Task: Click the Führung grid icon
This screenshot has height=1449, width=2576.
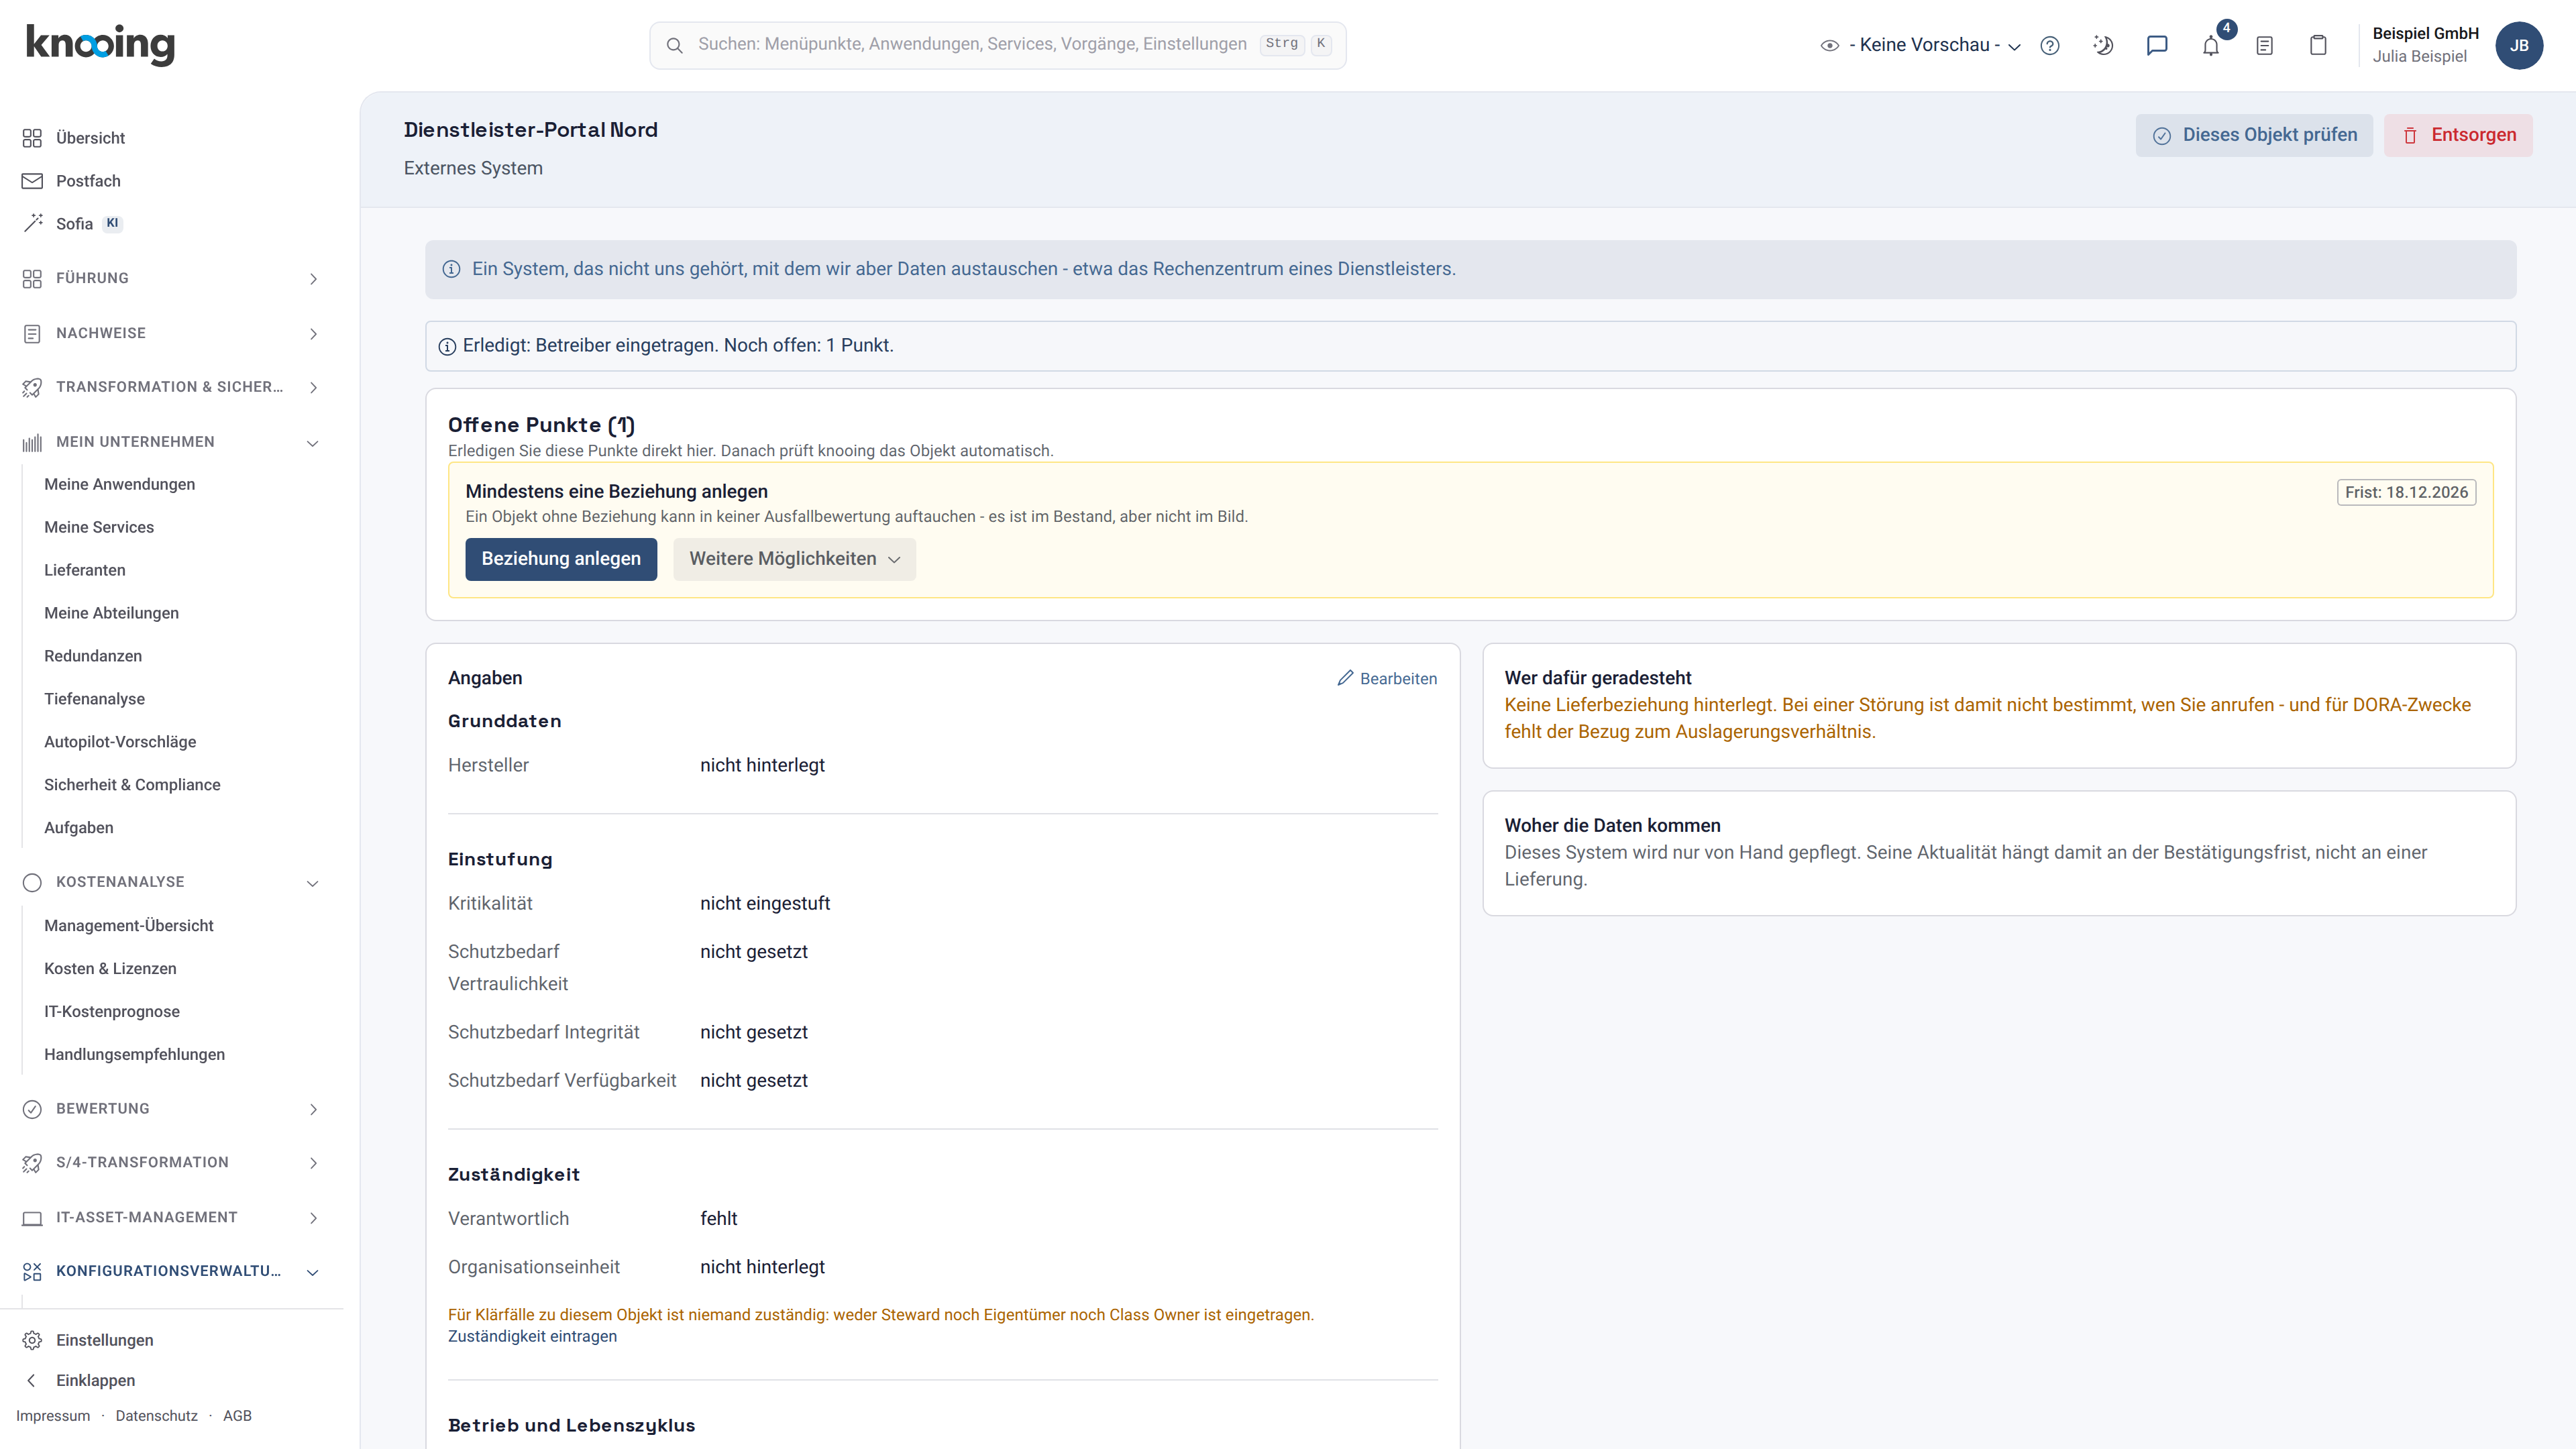Action: 32,278
